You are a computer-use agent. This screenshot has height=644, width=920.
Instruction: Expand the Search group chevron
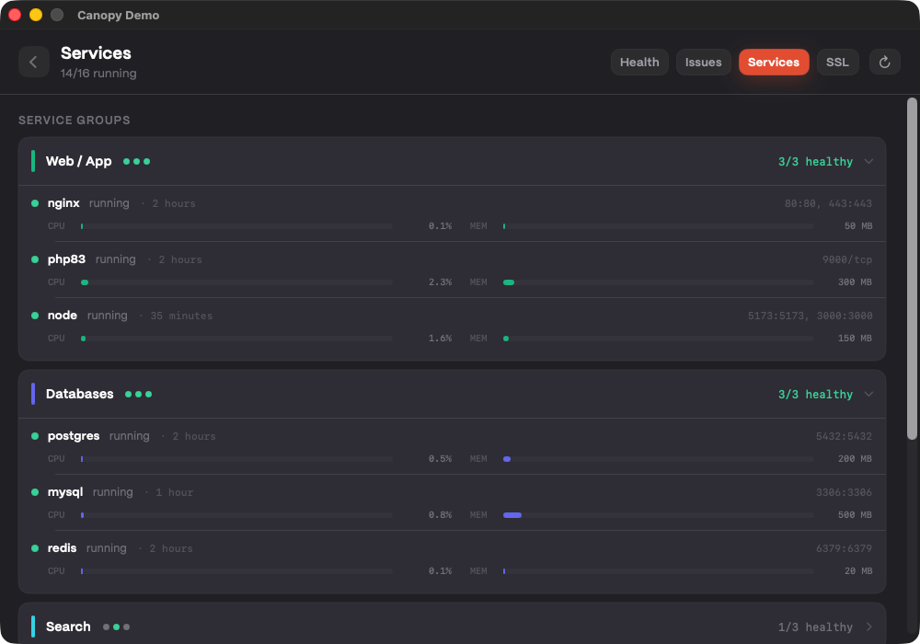(868, 627)
